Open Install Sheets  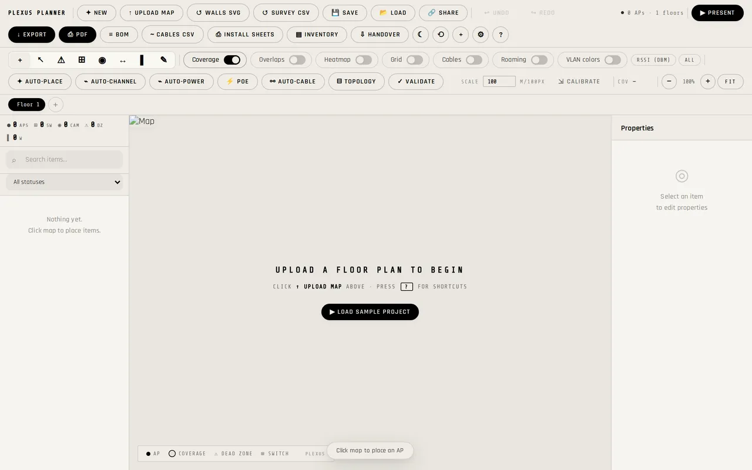[x=245, y=35]
